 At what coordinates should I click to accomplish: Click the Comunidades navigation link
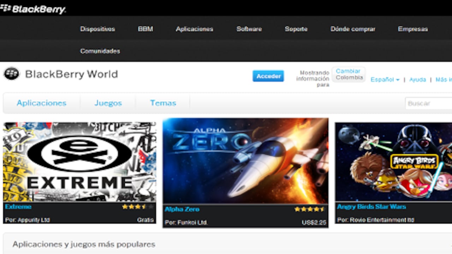(x=100, y=51)
